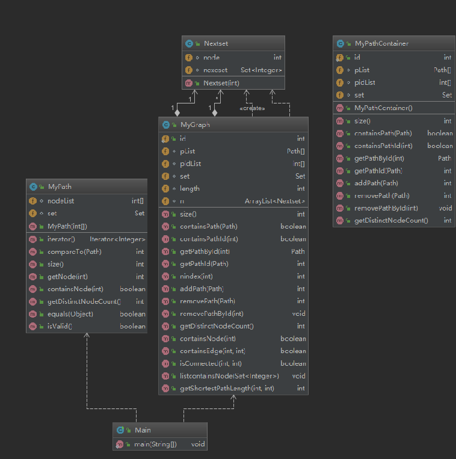
Task: Click the constructor icon of MyPathContainer()
Action: 340,108
